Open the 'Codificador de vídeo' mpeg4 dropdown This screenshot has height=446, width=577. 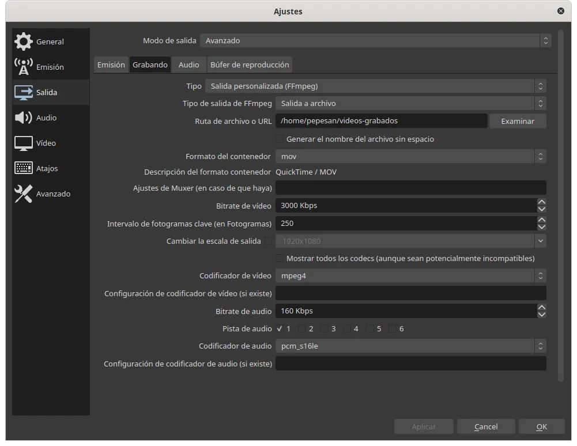[x=410, y=275]
